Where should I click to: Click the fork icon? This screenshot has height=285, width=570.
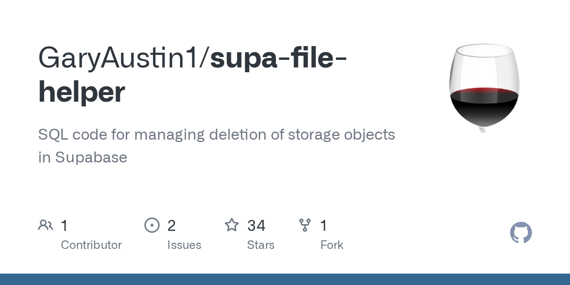coord(304,225)
